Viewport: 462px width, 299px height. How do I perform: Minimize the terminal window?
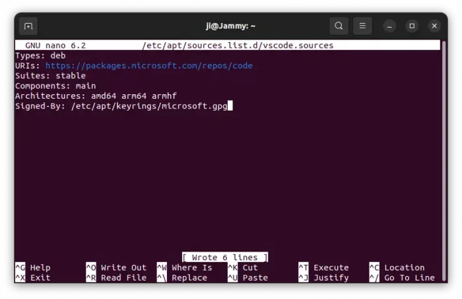point(391,26)
